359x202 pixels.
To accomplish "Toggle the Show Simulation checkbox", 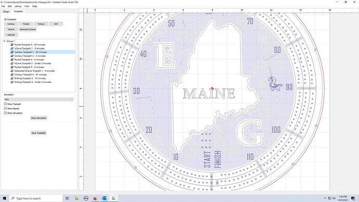I will coord(5,113).
